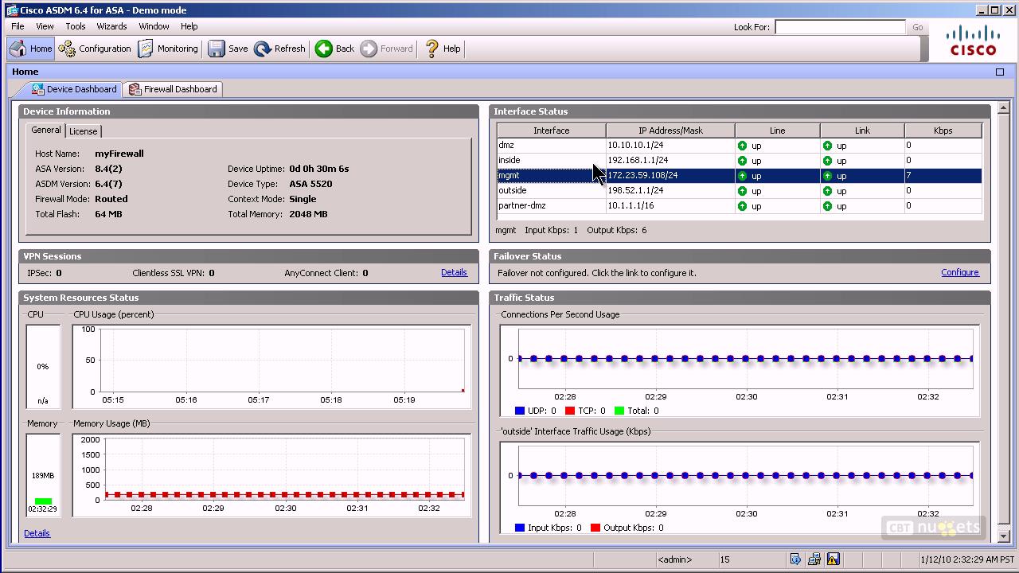This screenshot has width=1019, height=573.
Task: Click the Interface column header
Action: point(551,131)
